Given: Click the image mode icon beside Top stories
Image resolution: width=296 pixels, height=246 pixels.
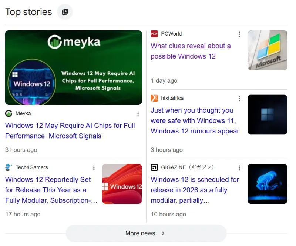Looking at the screenshot, I should click(x=65, y=12).
